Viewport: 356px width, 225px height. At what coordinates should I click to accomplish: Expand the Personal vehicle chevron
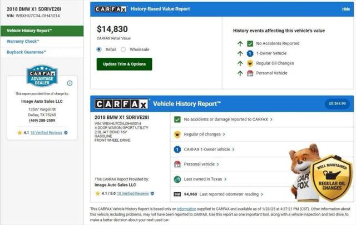[217, 164]
